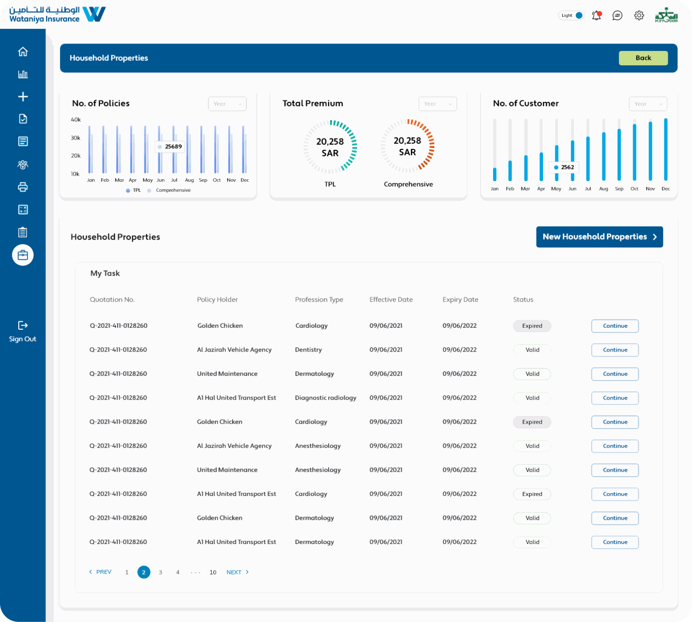Open Year dropdown for Total Premium
This screenshot has height=622, width=692.
438,104
